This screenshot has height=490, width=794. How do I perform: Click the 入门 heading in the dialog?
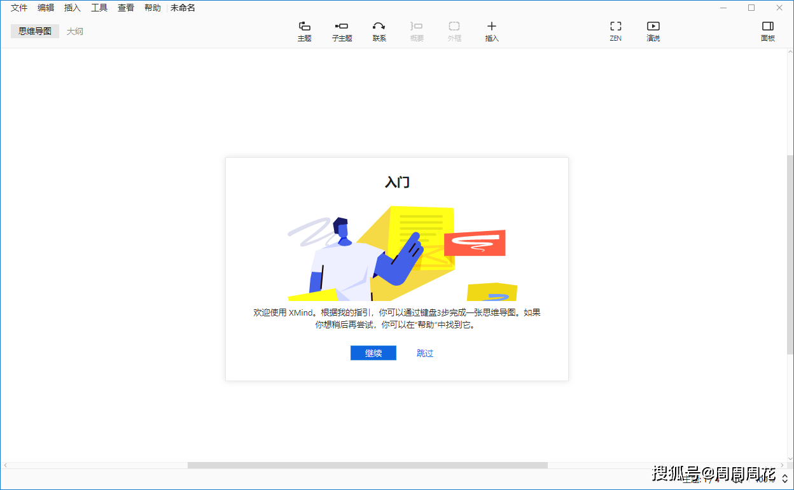(x=397, y=182)
